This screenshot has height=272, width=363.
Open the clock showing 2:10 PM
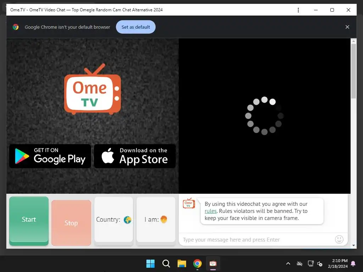[338, 263]
